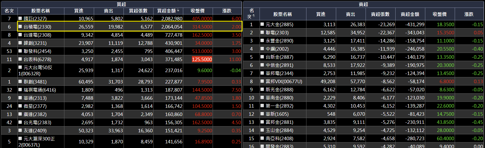Click the 賣超張數 column header

pyautogui.click(x=380, y=14)
